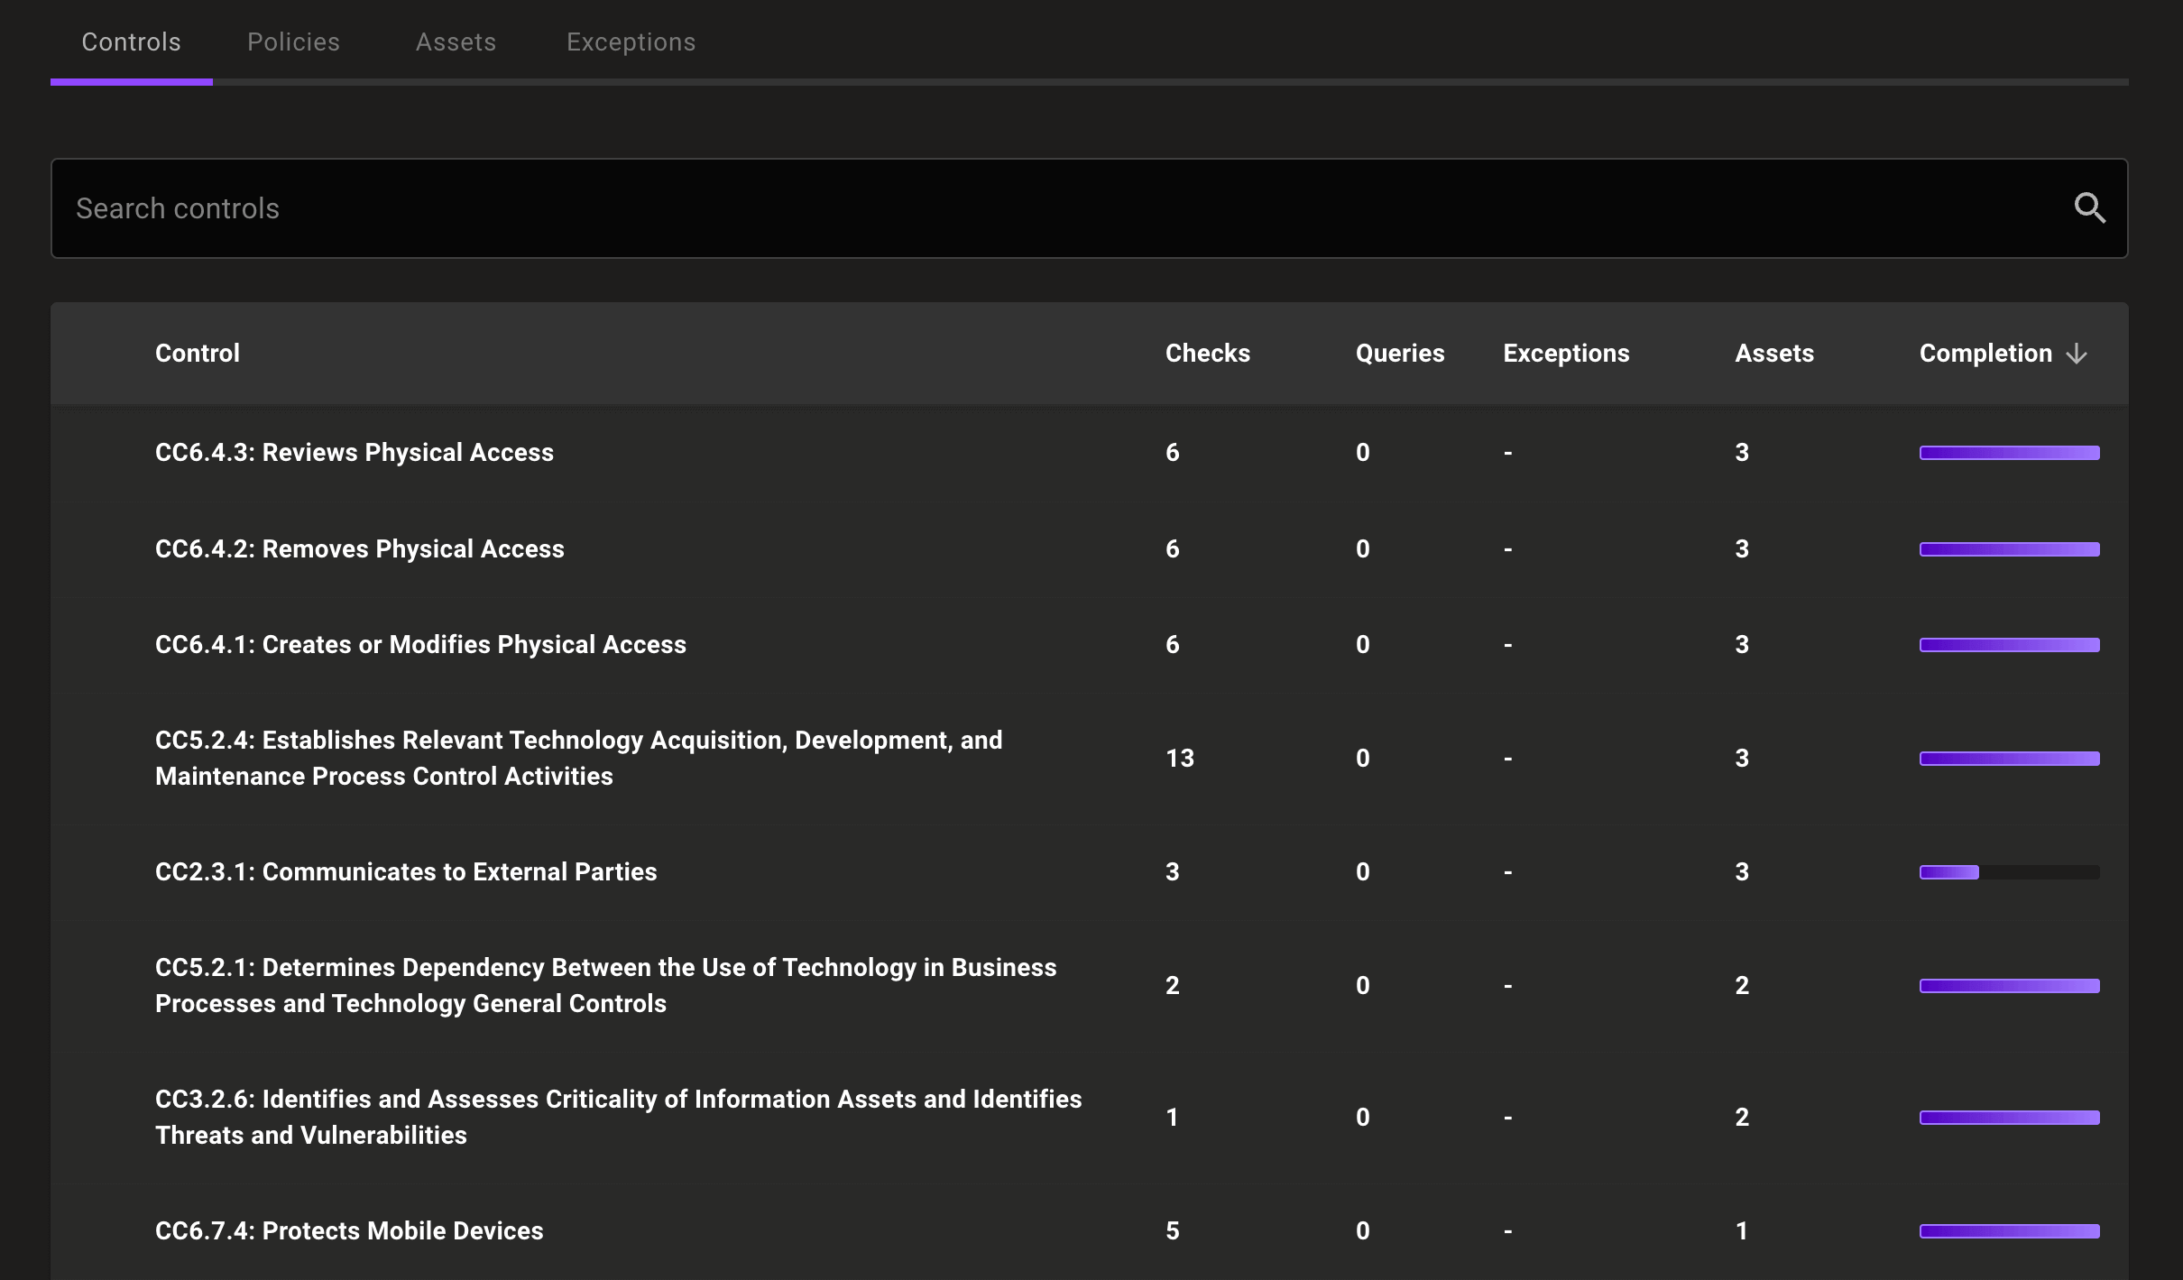Click CC2.3.1 Communicates to External Parties row
This screenshot has width=2183, height=1280.
coord(1089,871)
